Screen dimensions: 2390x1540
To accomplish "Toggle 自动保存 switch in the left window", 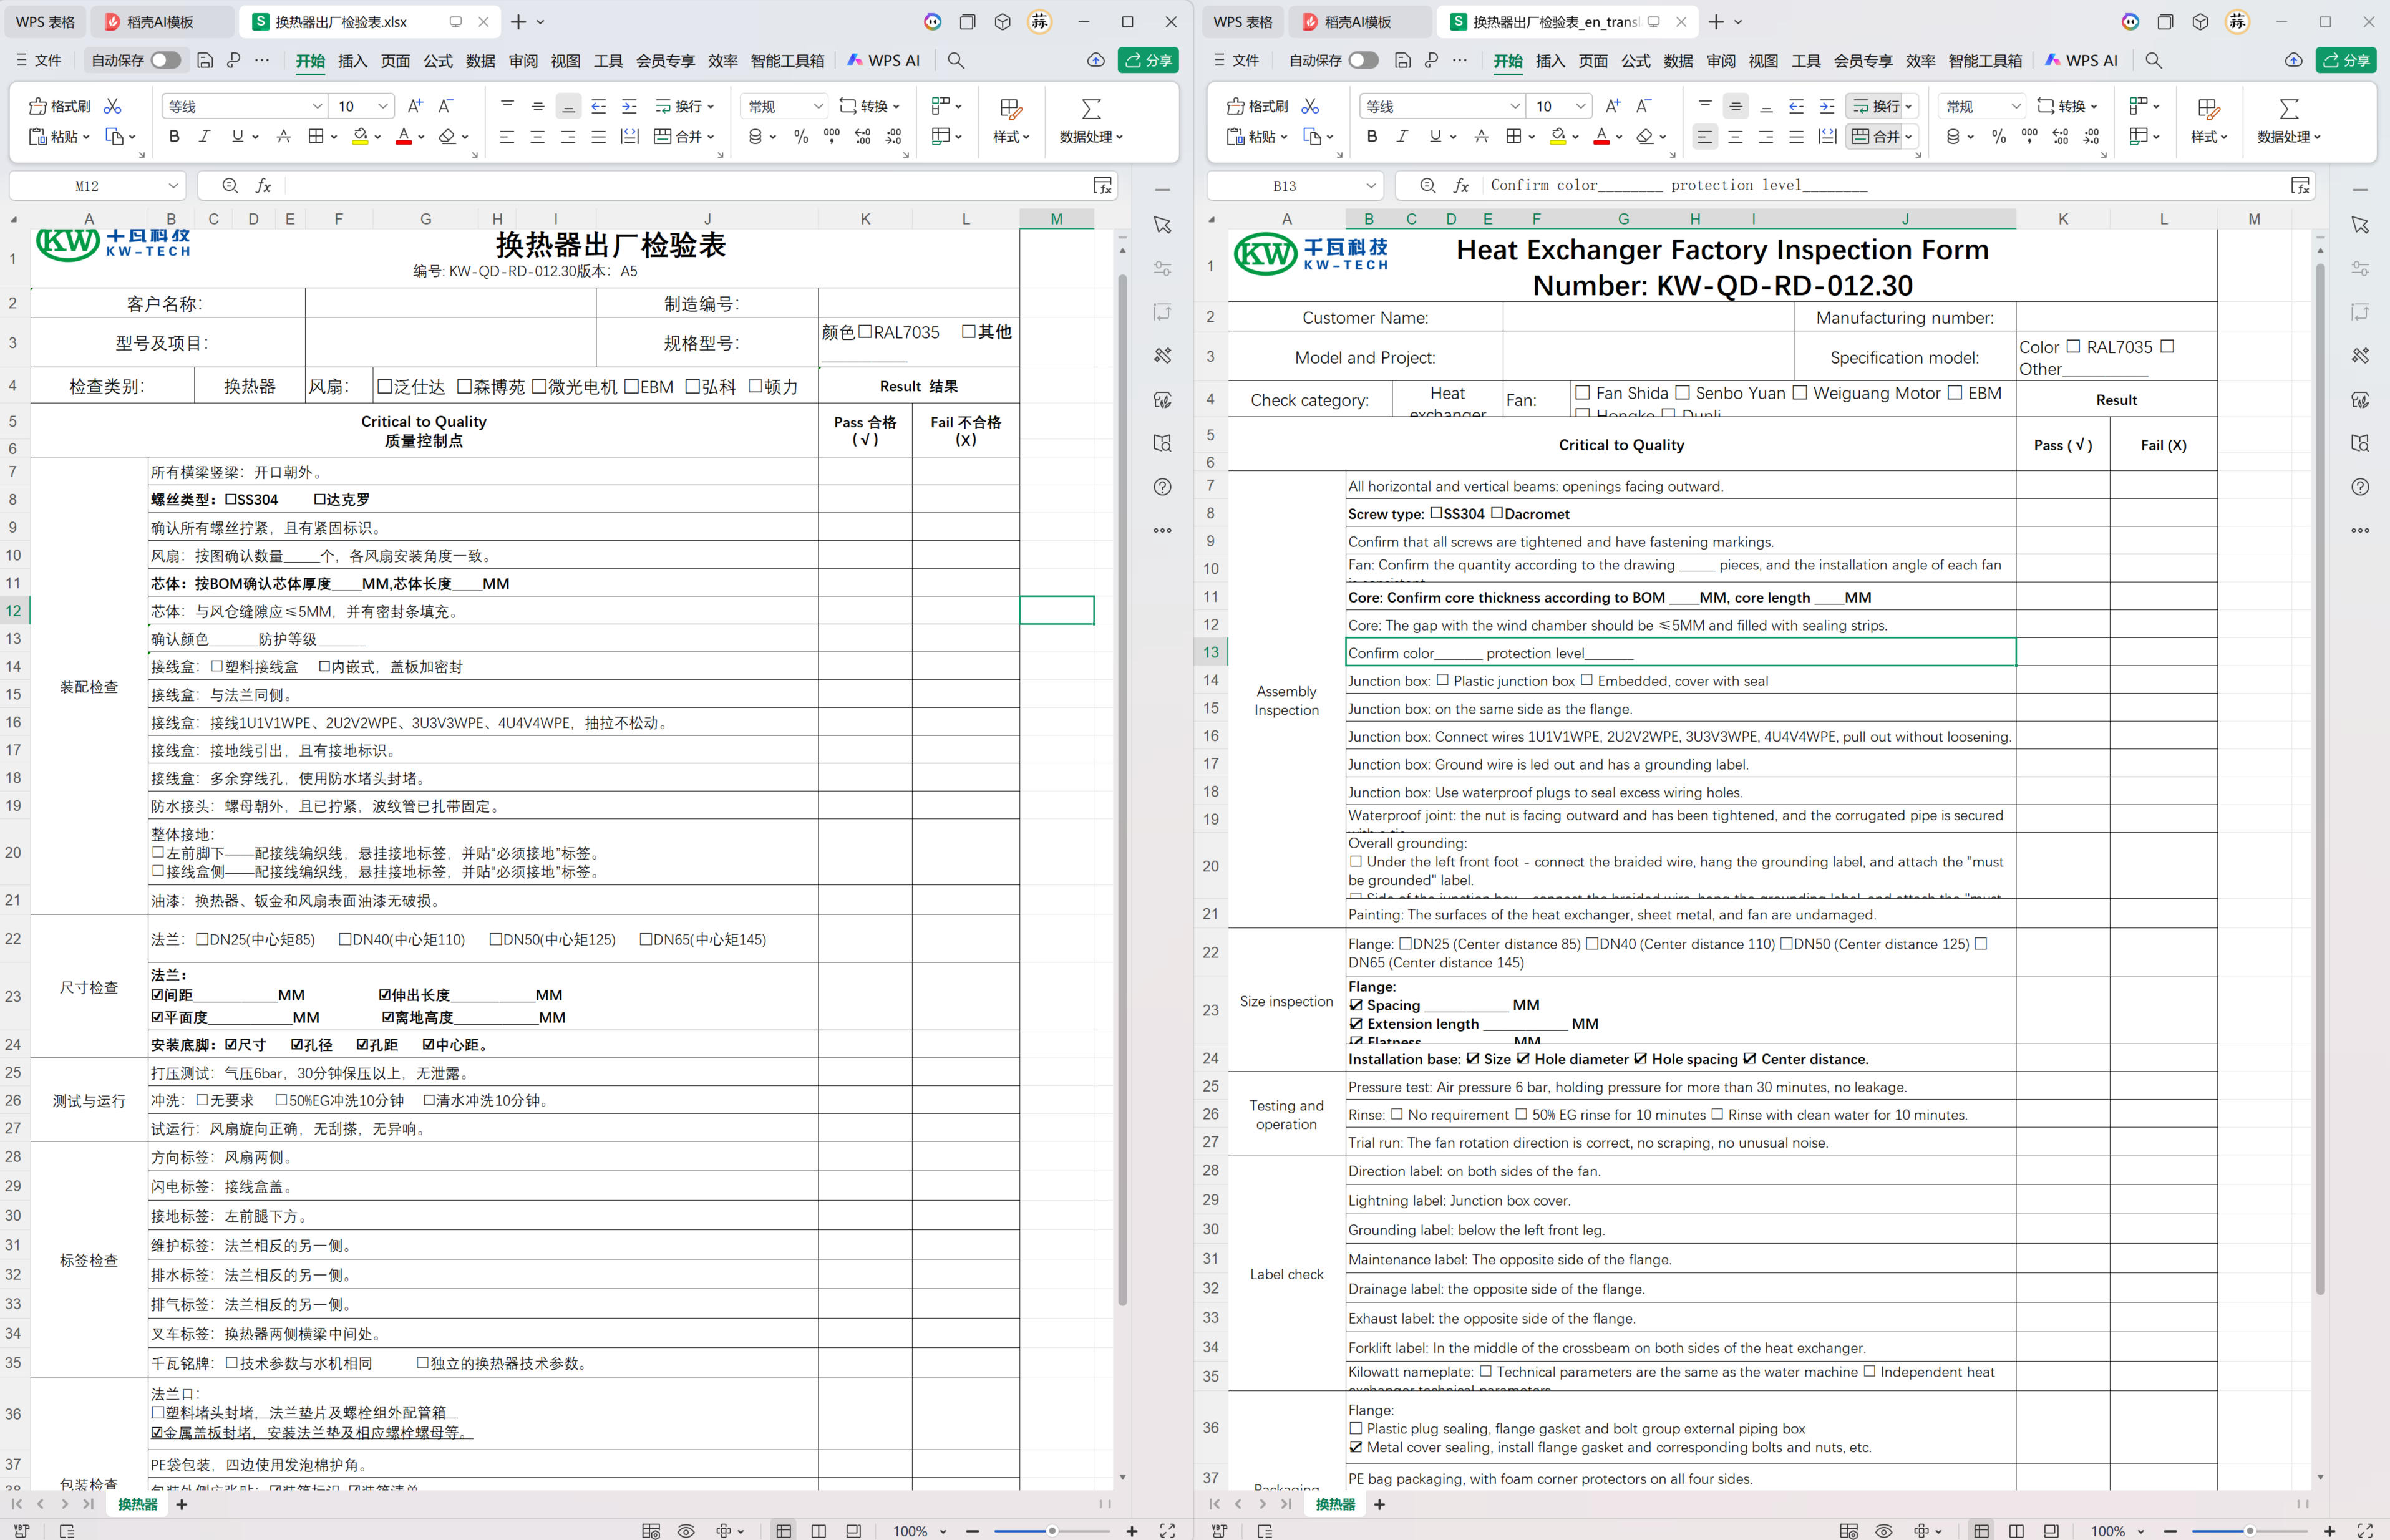I will [166, 60].
